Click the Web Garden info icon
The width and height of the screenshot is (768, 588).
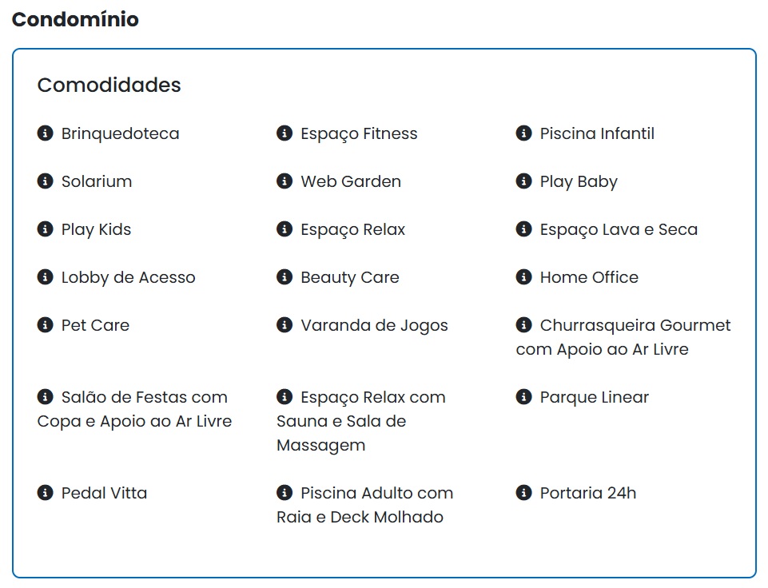click(x=284, y=181)
